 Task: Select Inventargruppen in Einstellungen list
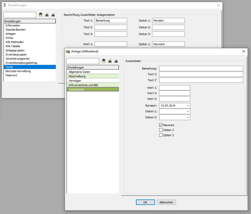coord(30,54)
